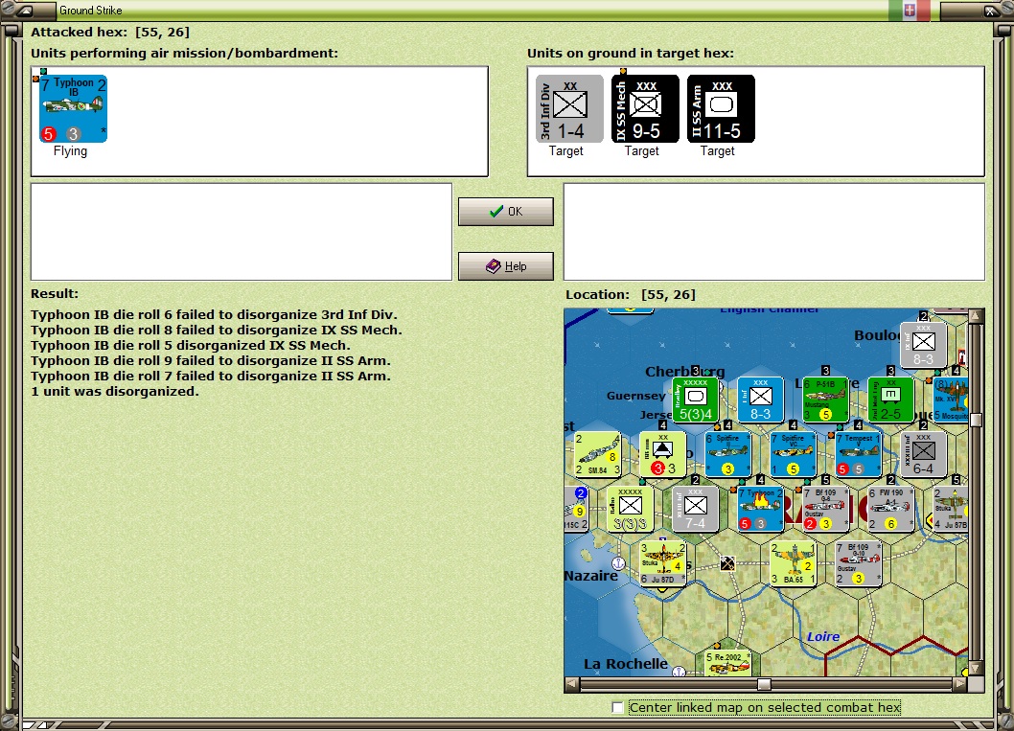Screen dimensions: 1014x731
Task: Click the Mosquito Mk. XVI air counter
Action: click(x=950, y=400)
